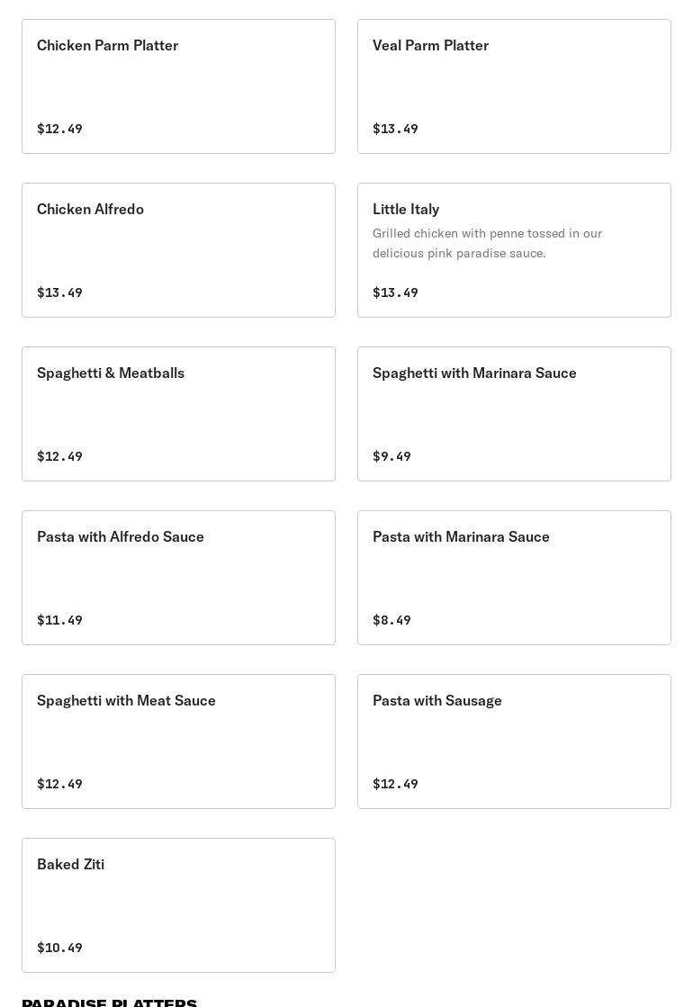Select the Veal Parm Platter card
Screen dimensions: 693x1007
(514, 86)
